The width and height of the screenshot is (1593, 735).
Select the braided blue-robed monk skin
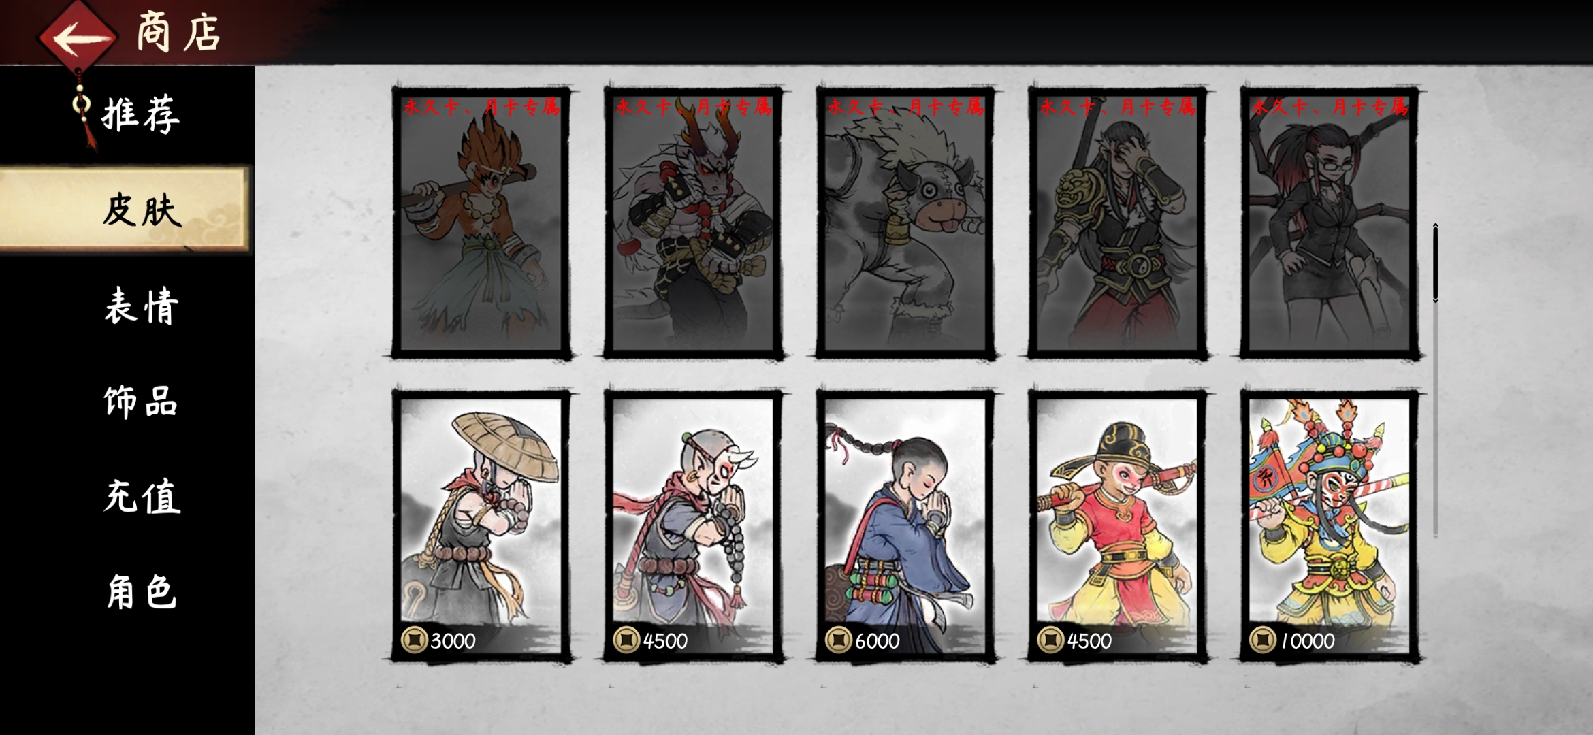pyautogui.click(x=905, y=525)
